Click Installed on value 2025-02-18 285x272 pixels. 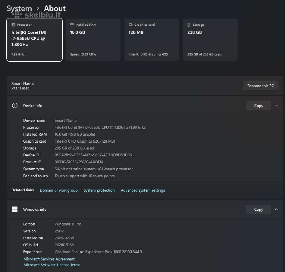64,238
